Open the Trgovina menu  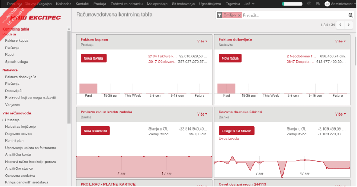click(233, 4)
